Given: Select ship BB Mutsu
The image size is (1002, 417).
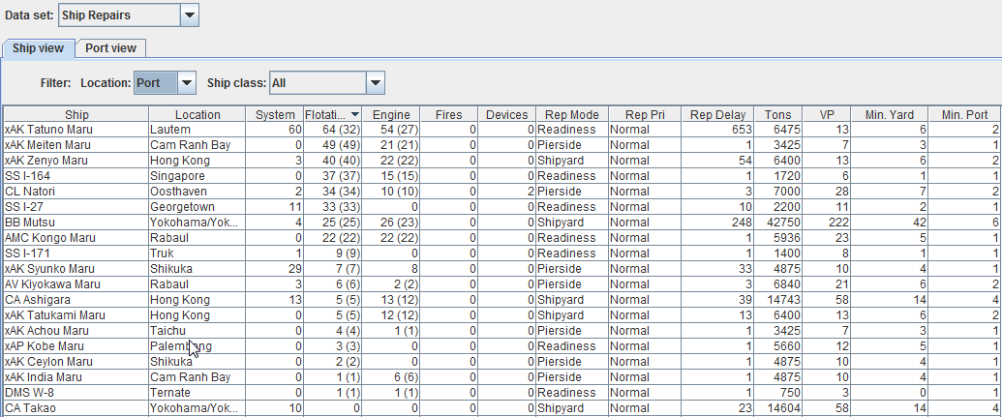Looking at the screenshot, I should point(29,223).
